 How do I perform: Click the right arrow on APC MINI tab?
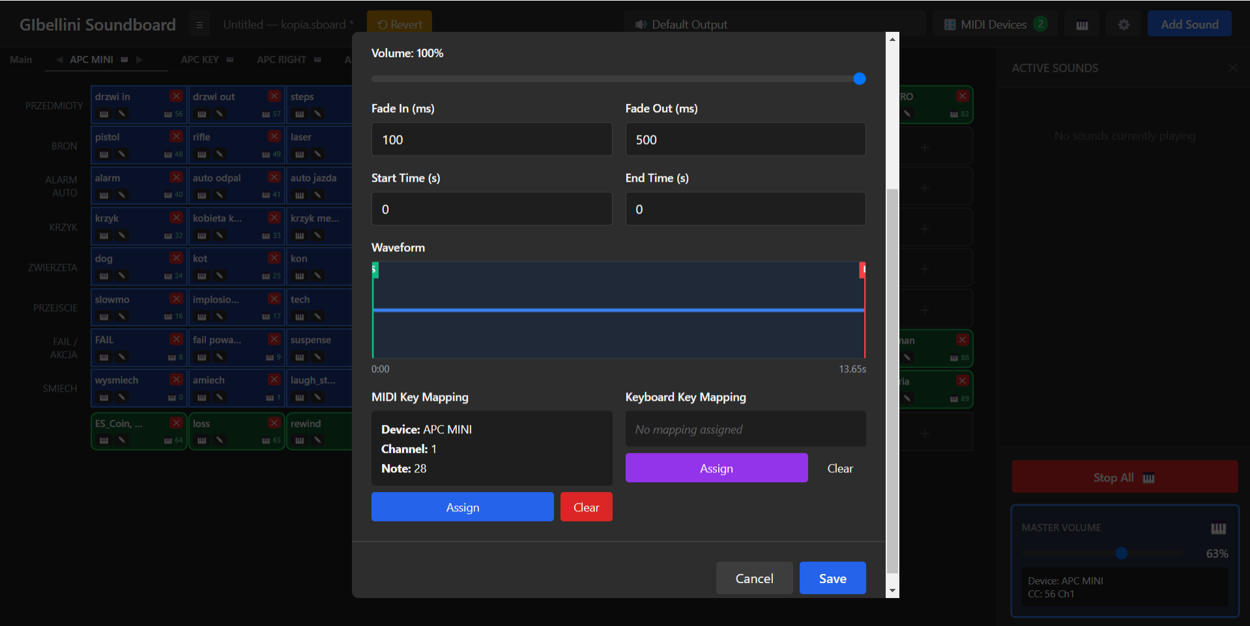coord(139,59)
